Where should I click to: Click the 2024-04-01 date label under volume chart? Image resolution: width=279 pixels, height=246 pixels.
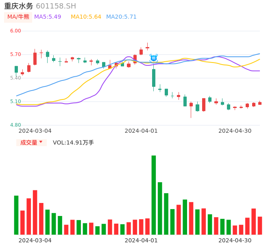coord(141,240)
